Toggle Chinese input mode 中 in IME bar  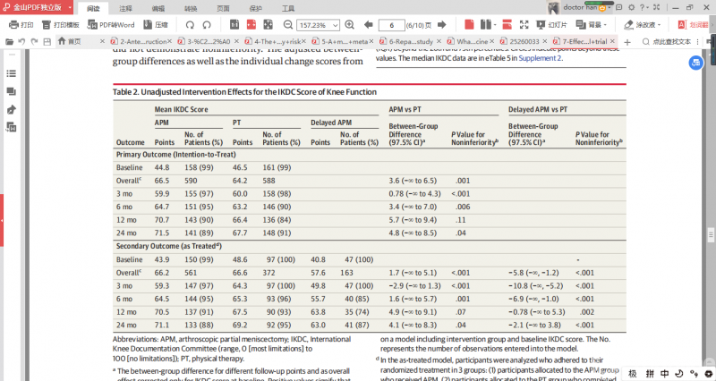pos(663,373)
